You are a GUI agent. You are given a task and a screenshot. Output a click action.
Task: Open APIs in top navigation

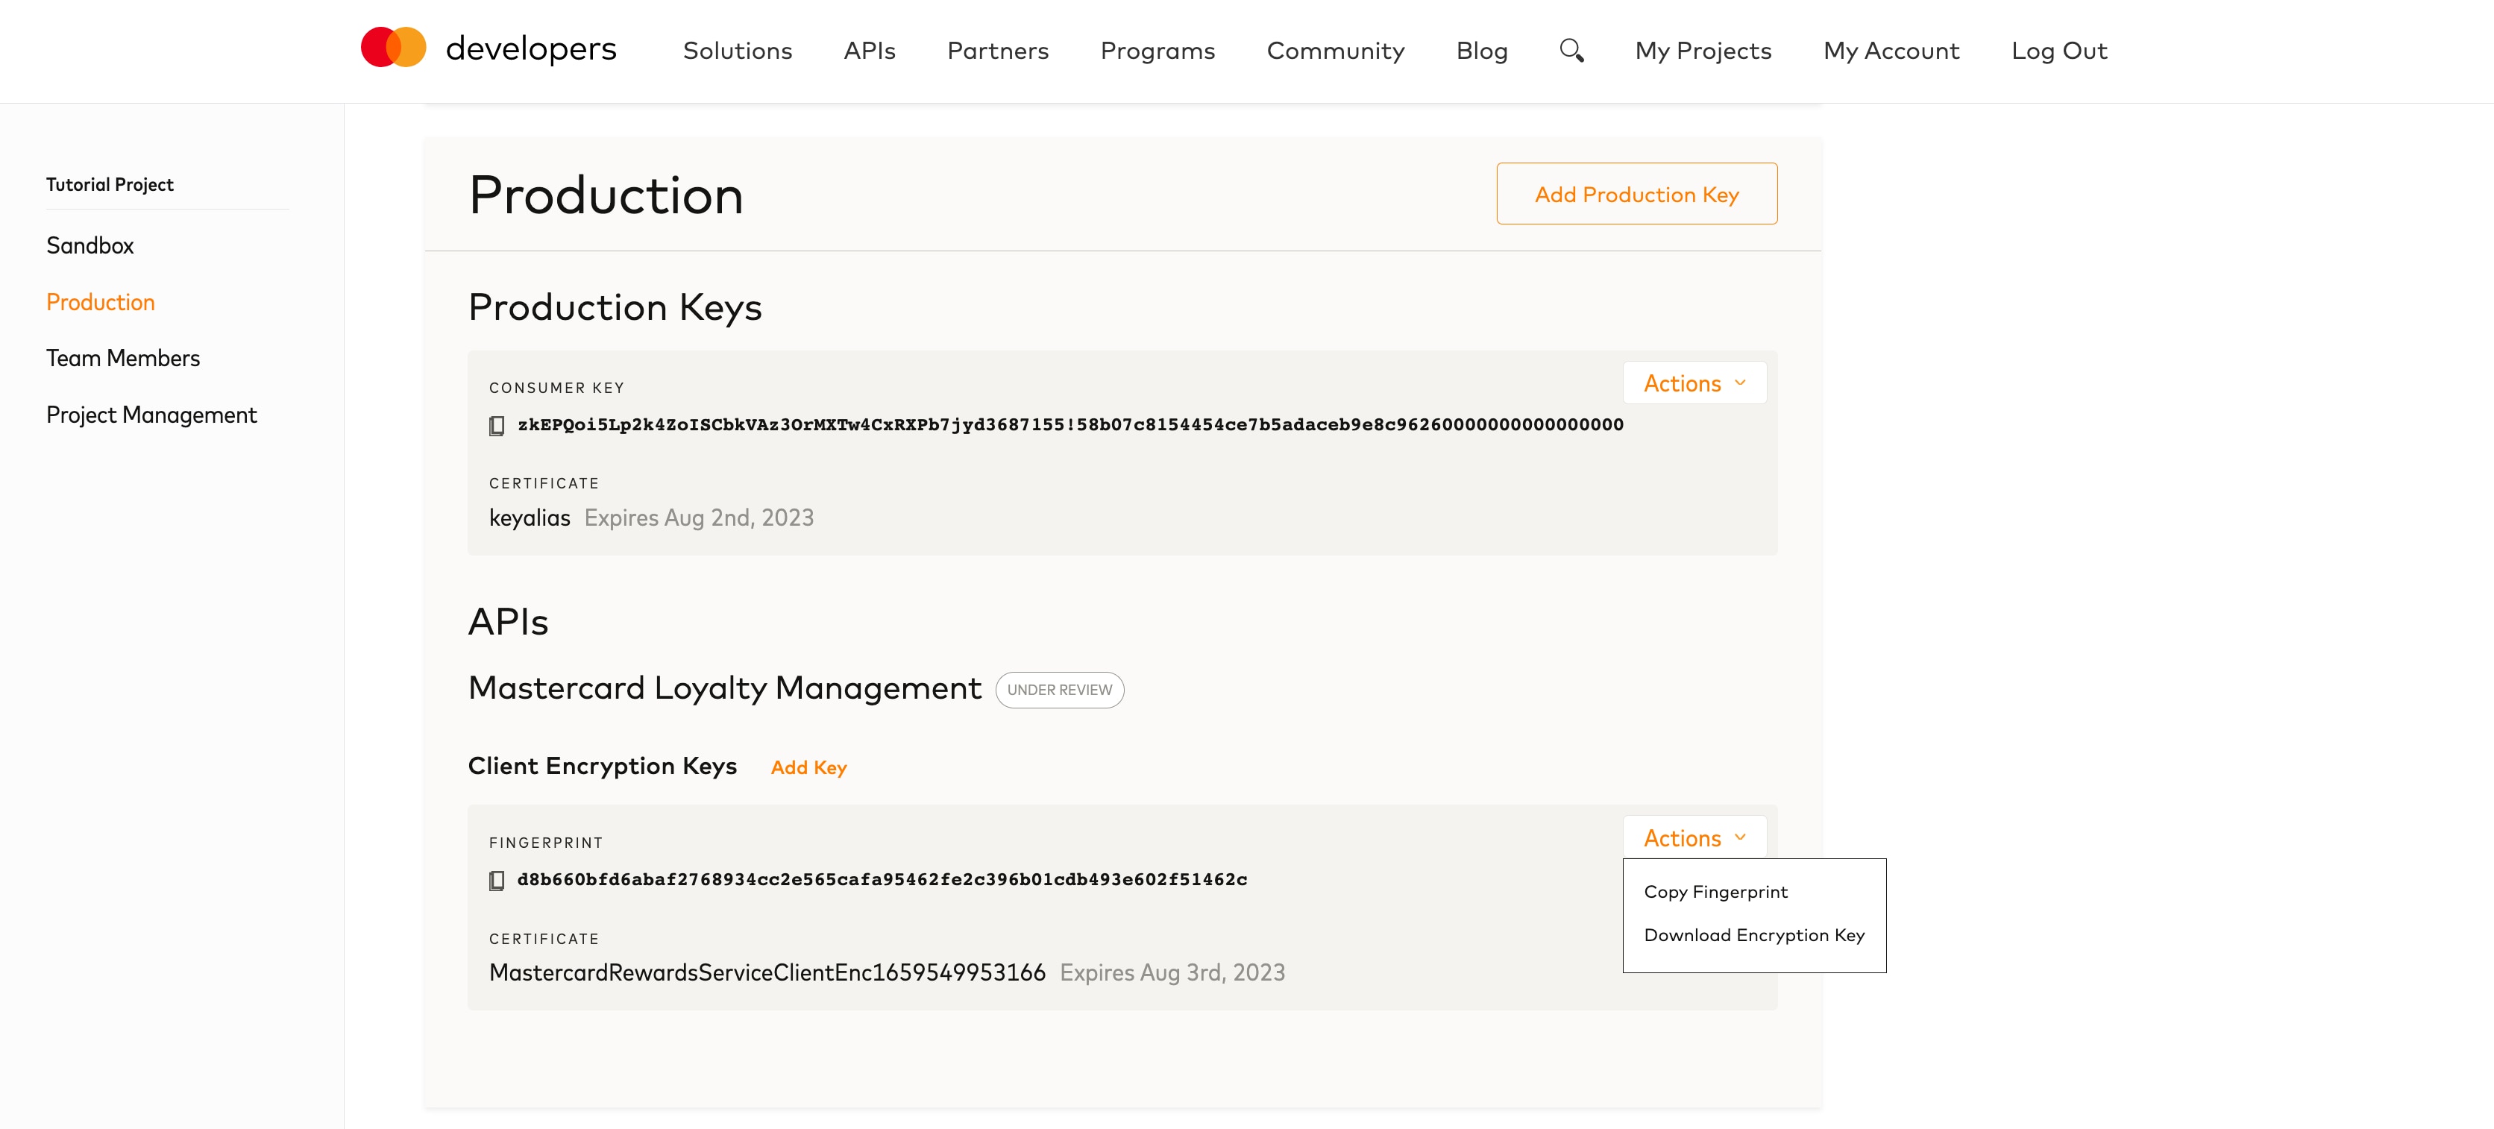click(x=870, y=51)
